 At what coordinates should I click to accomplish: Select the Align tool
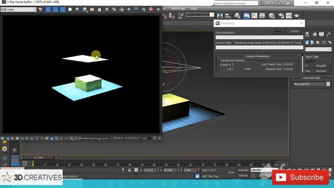228,16
